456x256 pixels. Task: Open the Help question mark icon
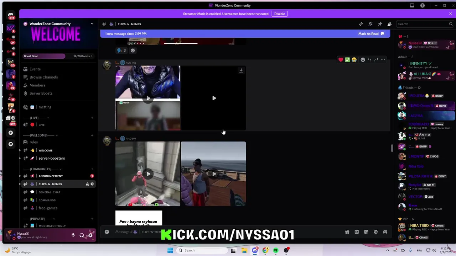pos(423,5)
